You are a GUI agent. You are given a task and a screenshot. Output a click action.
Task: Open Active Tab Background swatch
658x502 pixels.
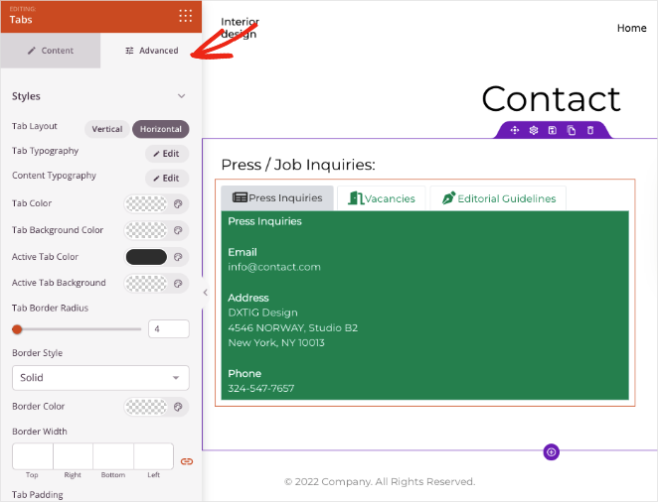point(146,284)
